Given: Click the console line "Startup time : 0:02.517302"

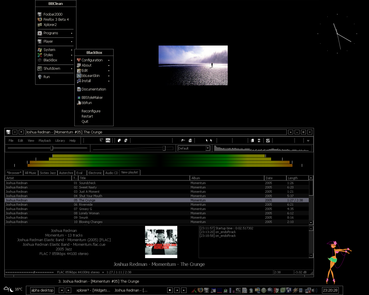Looking at the screenshot, I should click(226, 228).
